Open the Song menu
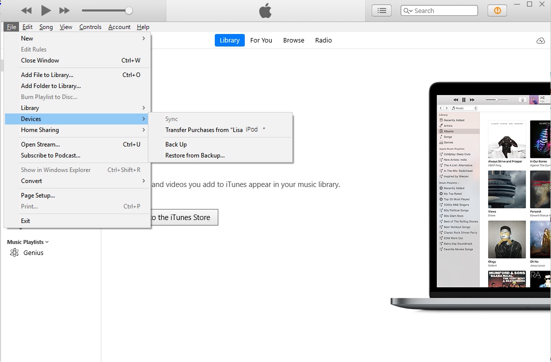This screenshot has height=362, width=551. [46, 26]
